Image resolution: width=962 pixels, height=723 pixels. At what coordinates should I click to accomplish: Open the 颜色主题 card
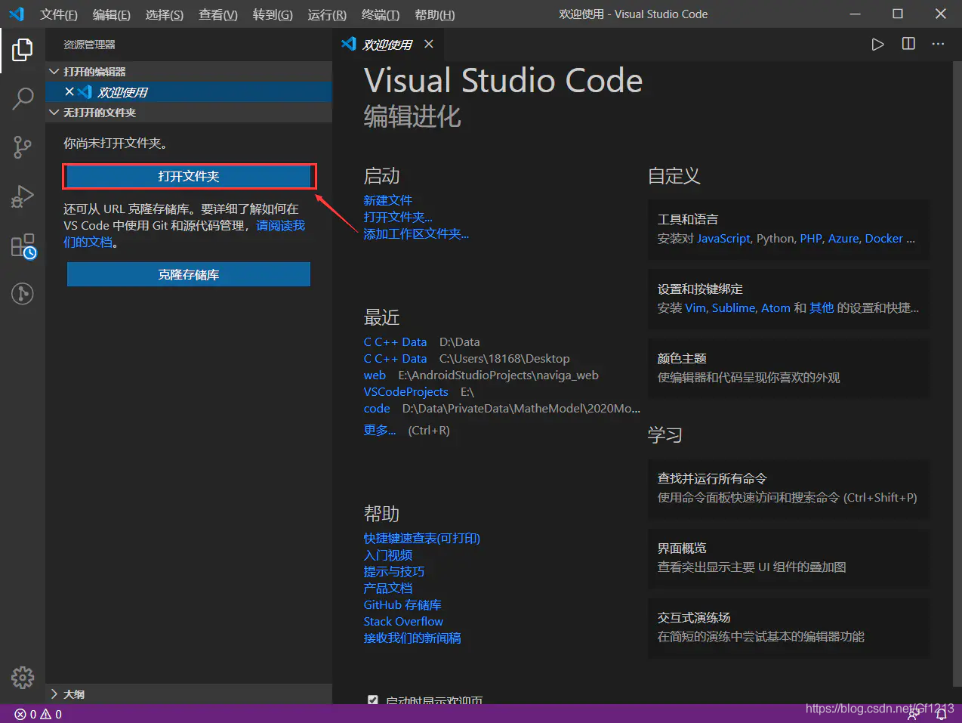point(788,368)
